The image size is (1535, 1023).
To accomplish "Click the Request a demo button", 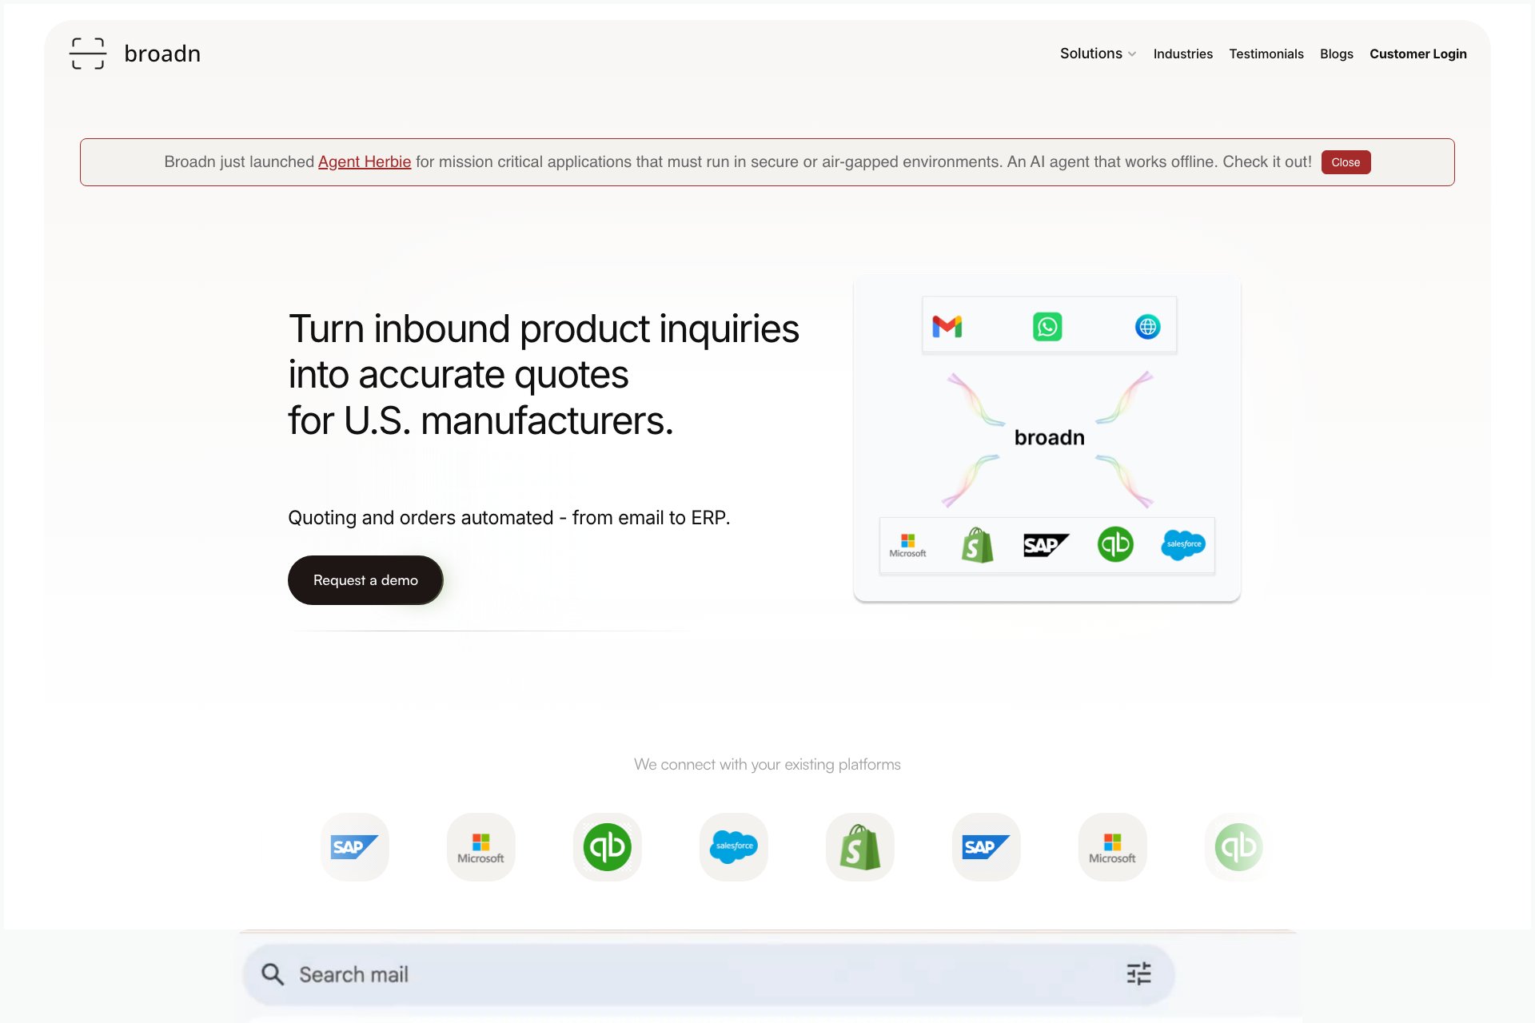I will [365, 580].
